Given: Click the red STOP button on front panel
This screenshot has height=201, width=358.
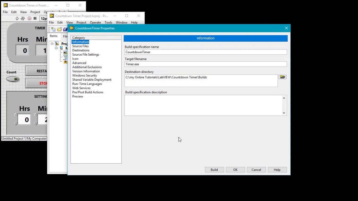Looking at the screenshot, I should click(36, 83).
